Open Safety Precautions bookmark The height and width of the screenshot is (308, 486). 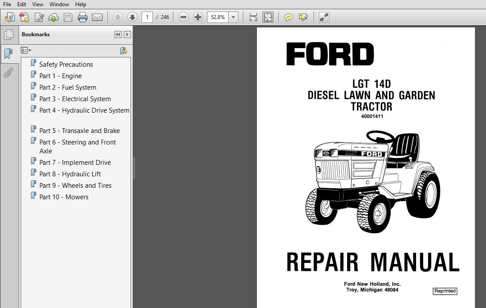(x=66, y=65)
